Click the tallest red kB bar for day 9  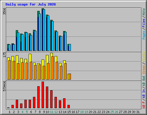(x=43, y=95)
